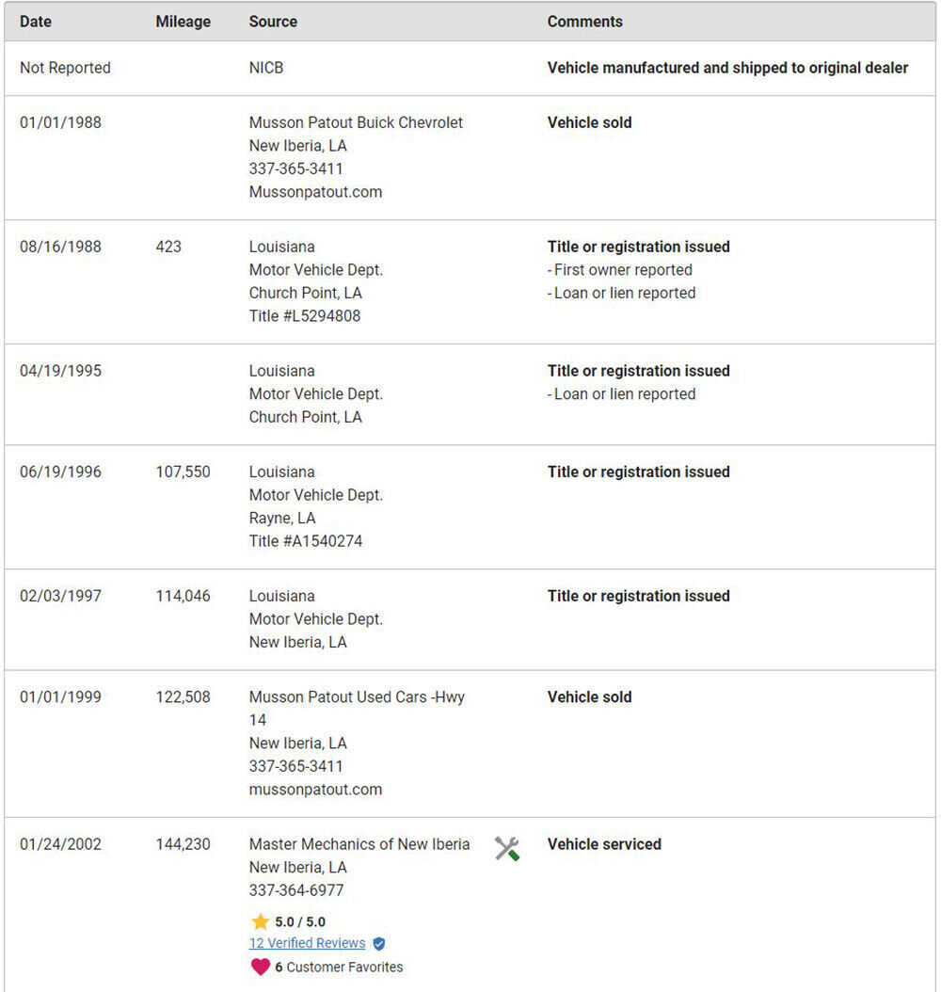Click the wrench and screwdriver service icon
The height and width of the screenshot is (992, 941).
point(507,849)
